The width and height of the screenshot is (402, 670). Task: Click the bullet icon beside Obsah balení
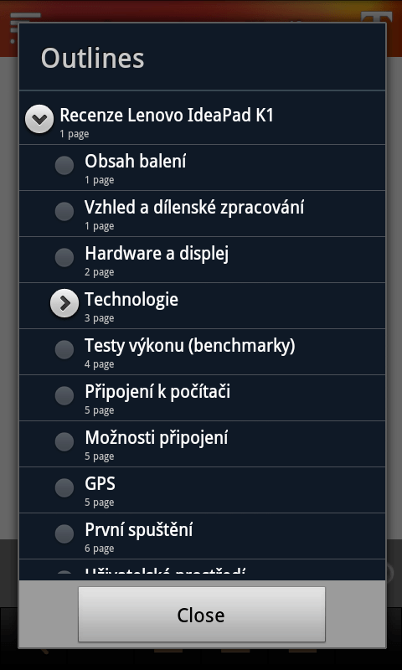click(x=64, y=165)
